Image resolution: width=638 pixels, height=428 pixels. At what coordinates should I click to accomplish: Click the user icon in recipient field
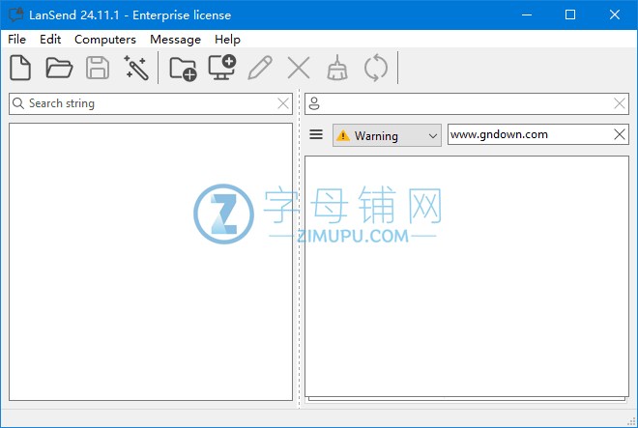pos(314,103)
